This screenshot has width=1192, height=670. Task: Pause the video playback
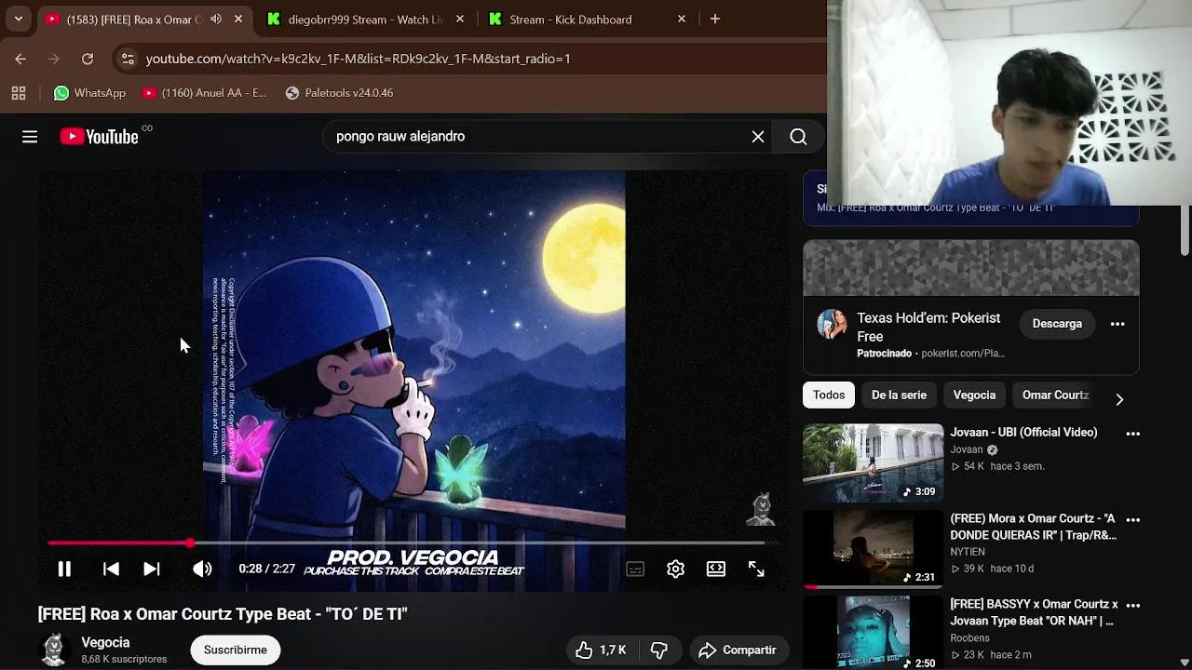coord(64,569)
